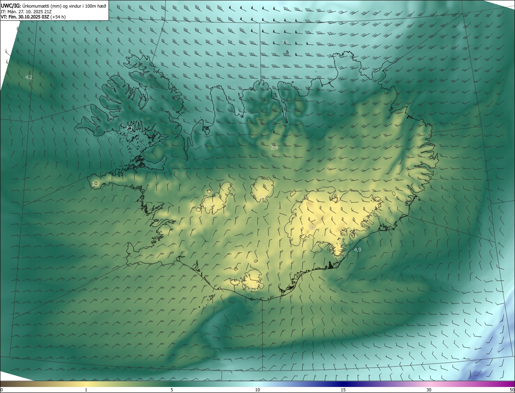The image size is (515, 393).
Task: Click the colour scale tick label 15
Action: [343, 390]
